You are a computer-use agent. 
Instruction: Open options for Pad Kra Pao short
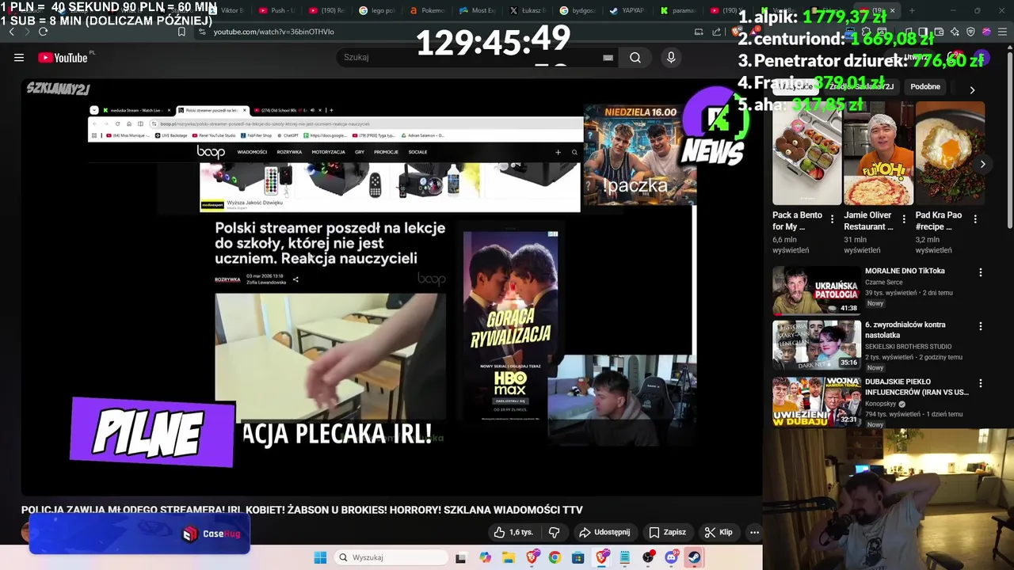tap(975, 219)
